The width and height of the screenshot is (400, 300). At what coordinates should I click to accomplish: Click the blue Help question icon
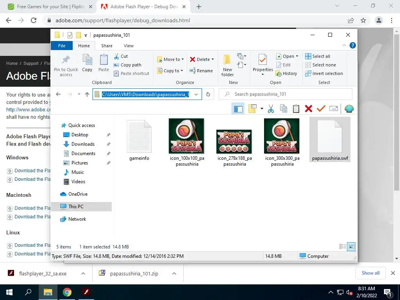(x=353, y=45)
